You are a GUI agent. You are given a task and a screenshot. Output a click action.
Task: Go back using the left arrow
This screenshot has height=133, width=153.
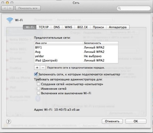click(5, 8)
